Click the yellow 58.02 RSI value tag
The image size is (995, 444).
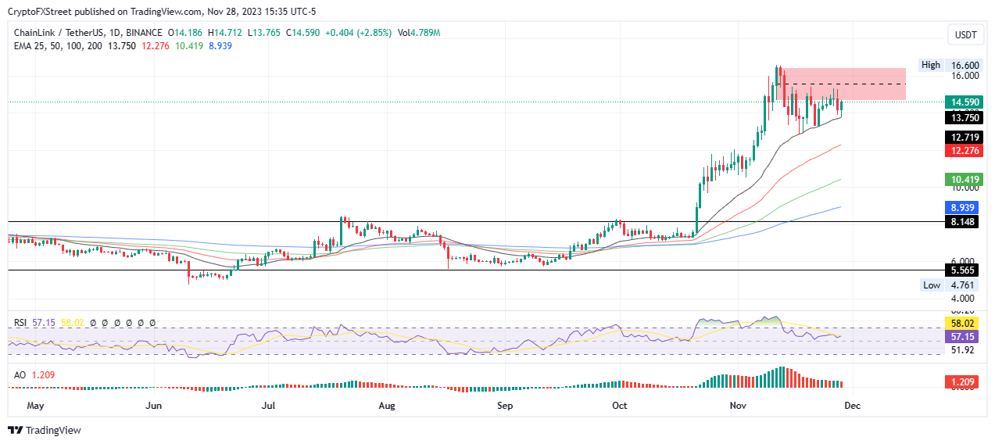(x=962, y=322)
